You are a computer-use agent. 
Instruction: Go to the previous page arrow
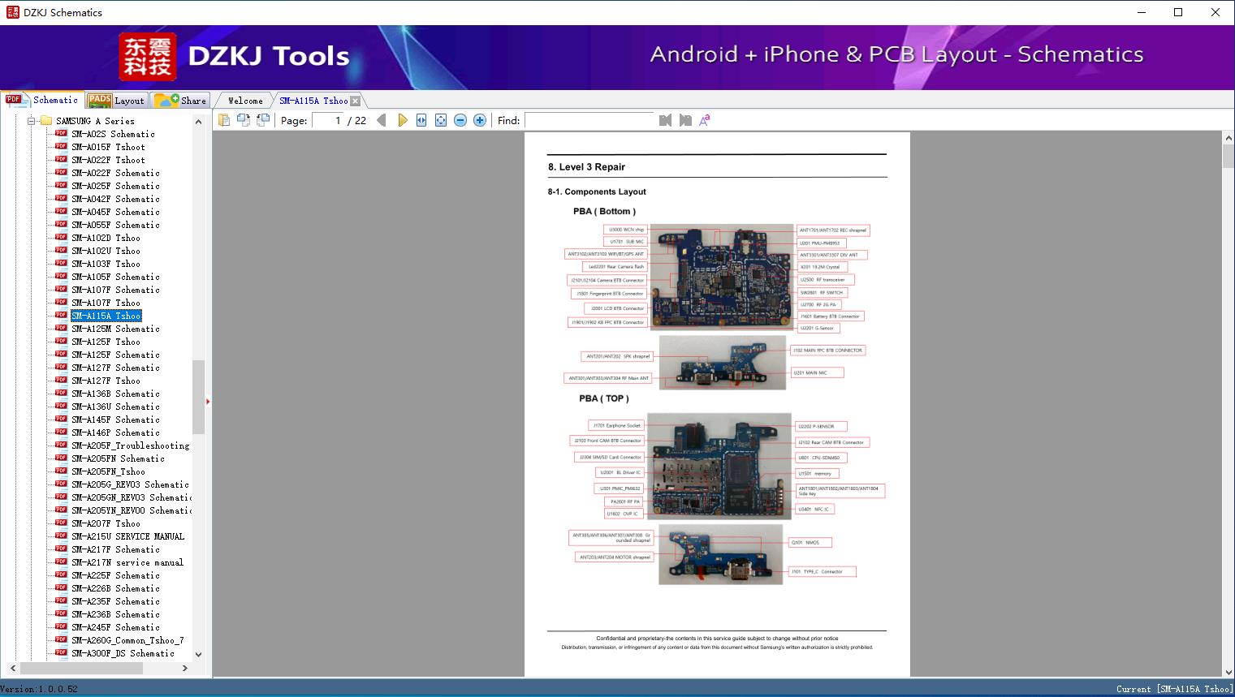point(382,120)
